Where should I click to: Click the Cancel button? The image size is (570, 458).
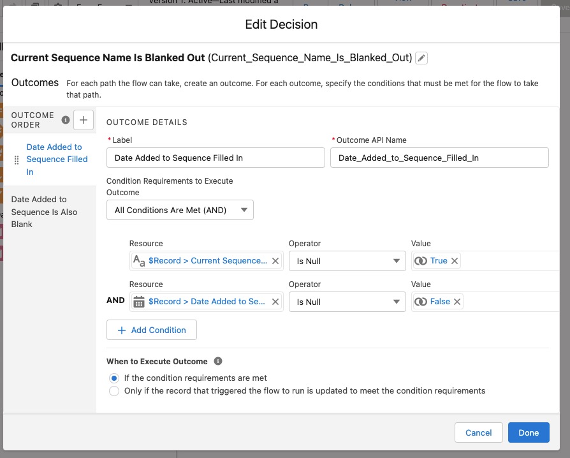(x=478, y=432)
